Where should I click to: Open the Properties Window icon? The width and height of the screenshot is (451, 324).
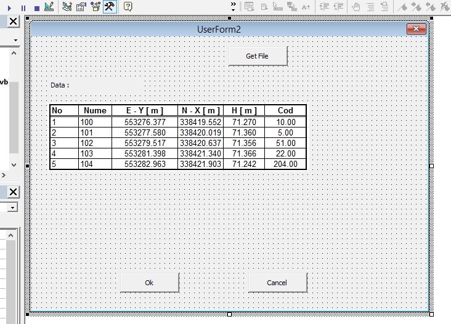(x=81, y=7)
